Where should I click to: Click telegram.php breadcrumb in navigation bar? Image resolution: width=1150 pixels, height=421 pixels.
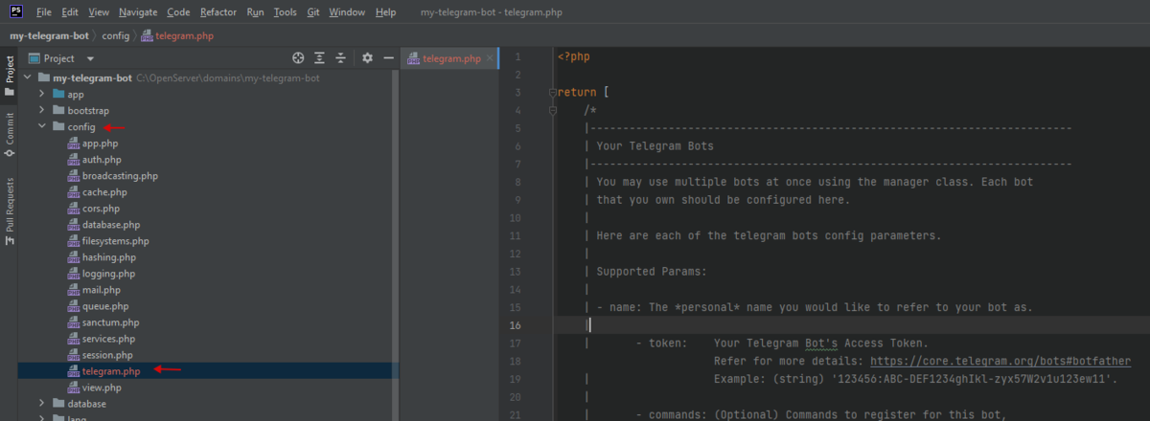pos(177,35)
